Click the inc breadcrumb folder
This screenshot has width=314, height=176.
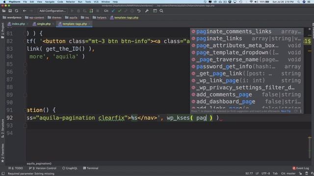(85, 18)
